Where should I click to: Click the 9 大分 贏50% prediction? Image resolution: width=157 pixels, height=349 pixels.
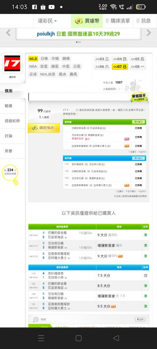[x=107, y=235]
